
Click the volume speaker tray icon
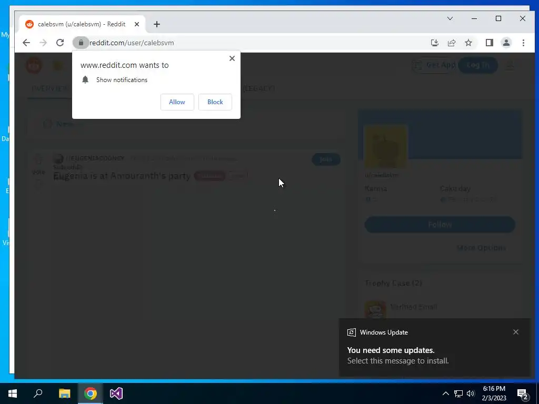point(471,393)
